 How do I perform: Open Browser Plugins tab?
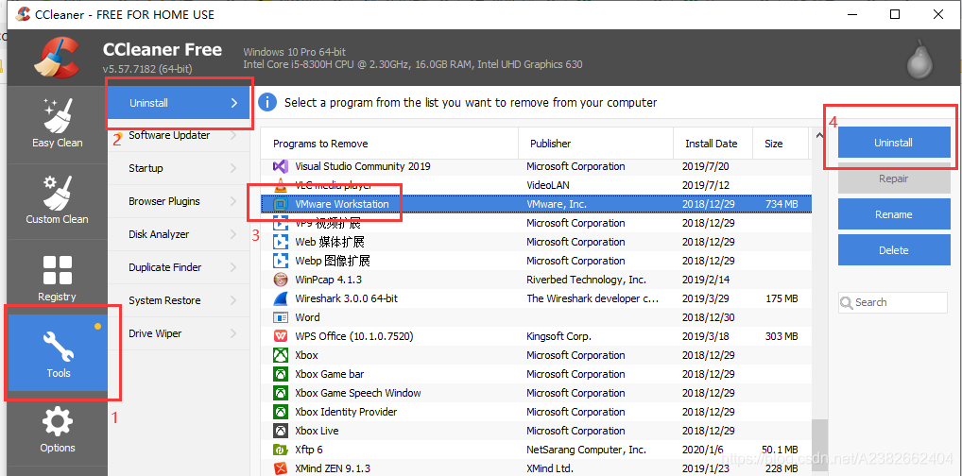[179, 201]
